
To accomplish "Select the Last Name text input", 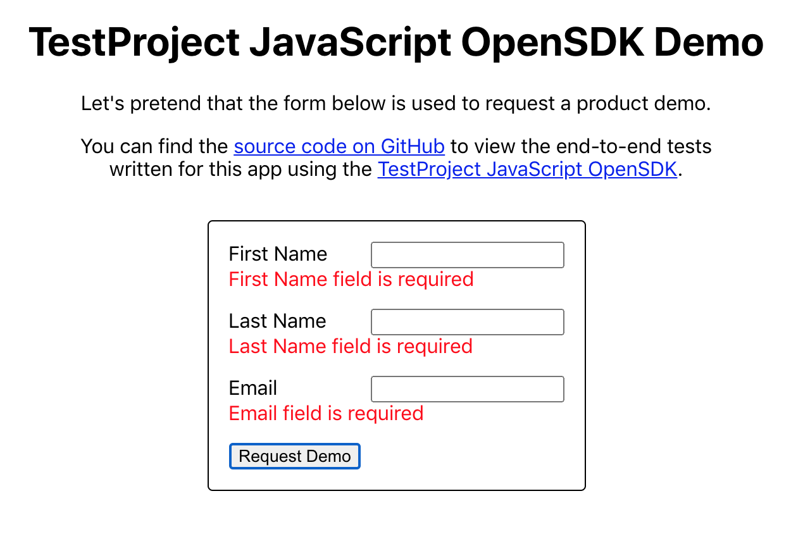I will [467, 322].
